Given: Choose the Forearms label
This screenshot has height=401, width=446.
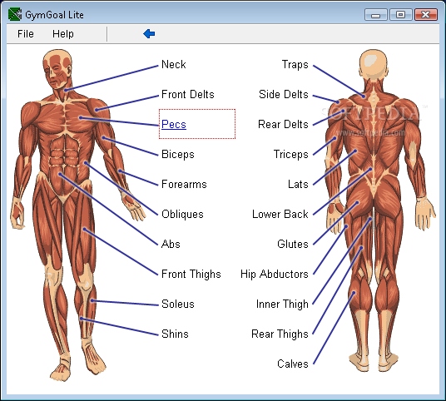Looking at the screenshot, I should pos(184,185).
